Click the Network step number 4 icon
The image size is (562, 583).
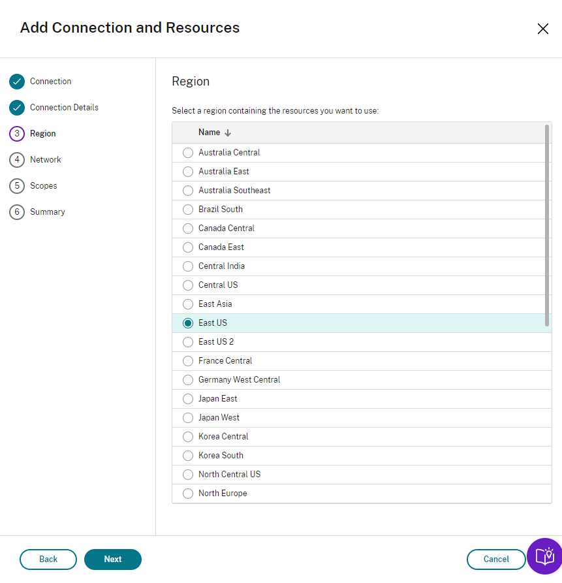pyautogui.click(x=17, y=160)
